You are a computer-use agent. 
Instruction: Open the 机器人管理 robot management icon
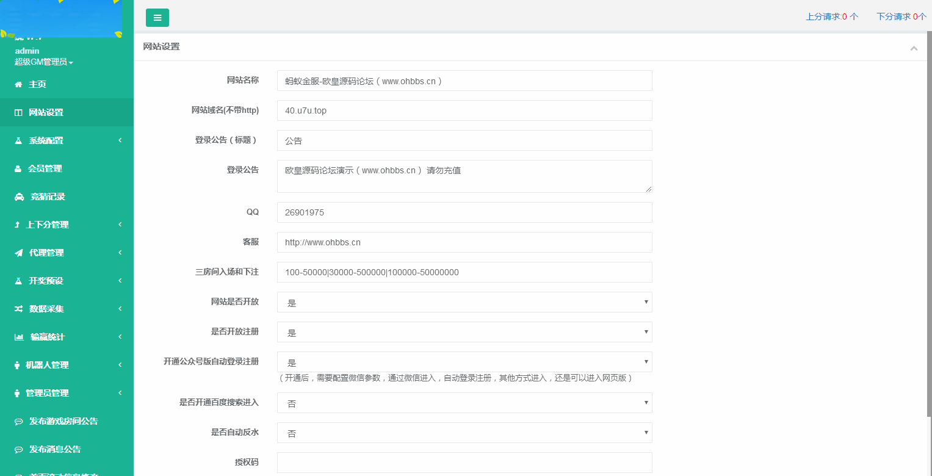(x=18, y=365)
